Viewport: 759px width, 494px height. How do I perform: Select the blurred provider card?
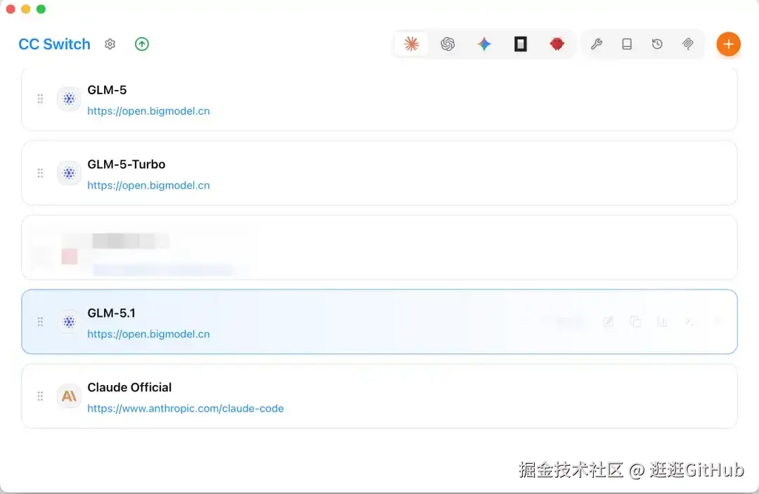[x=379, y=247]
